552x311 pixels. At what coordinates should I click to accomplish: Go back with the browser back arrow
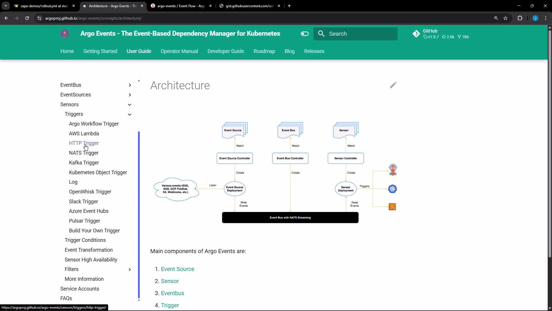pos(6,18)
